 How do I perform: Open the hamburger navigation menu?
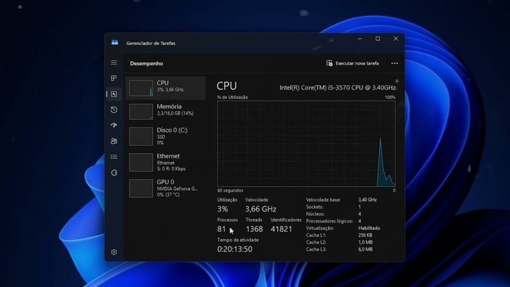pos(114,62)
